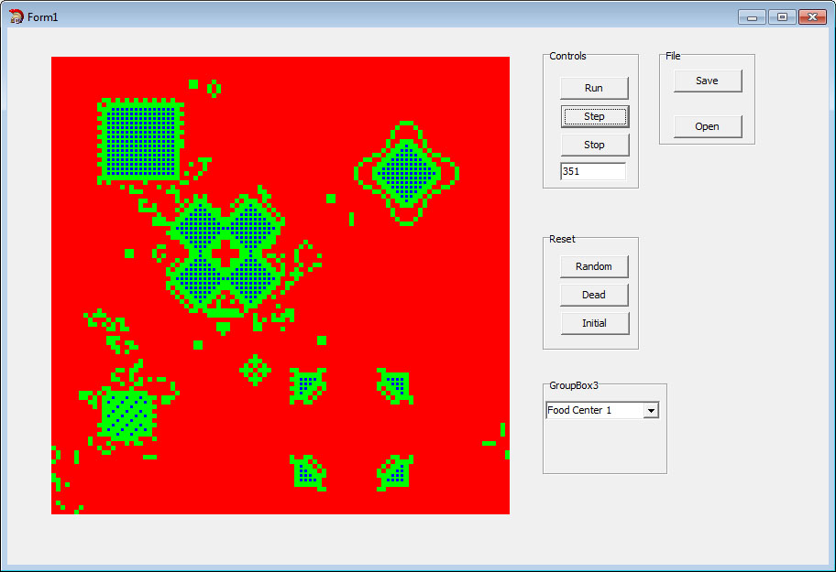This screenshot has height=572, width=836.
Task: Start the simulation with Run button
Action: [594, 88]
